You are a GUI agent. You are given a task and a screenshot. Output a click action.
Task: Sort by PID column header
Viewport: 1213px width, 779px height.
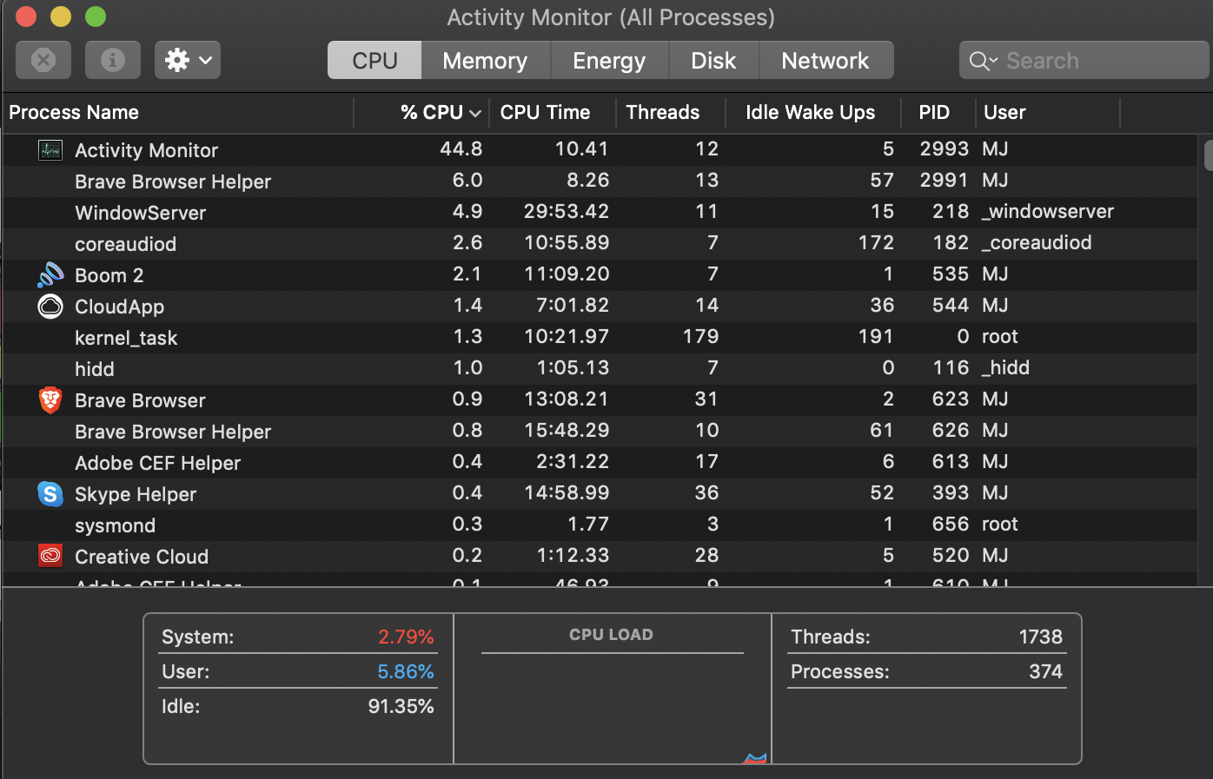point(938,112)
